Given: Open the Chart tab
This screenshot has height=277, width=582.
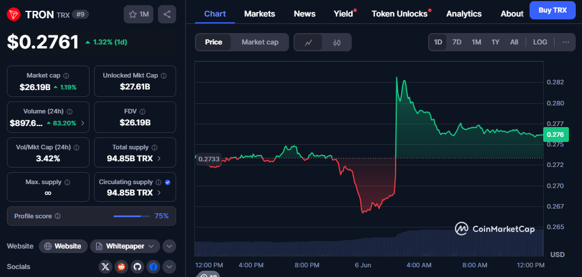Looking at the screenshot, I should coord(215,14).
